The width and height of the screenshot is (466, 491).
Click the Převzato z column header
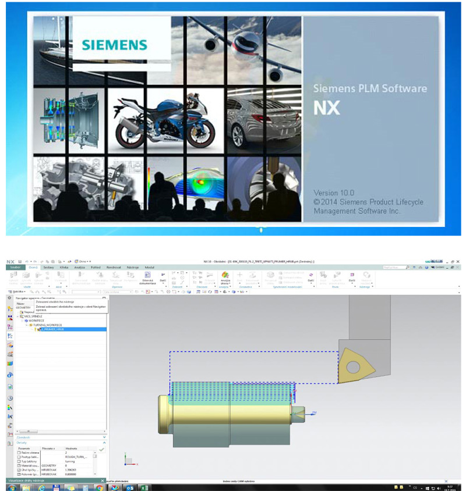(52, 449)
